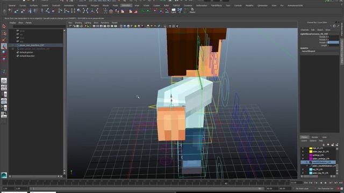Switch to the four view layout
This screenshot has height=193, width=344.
pyautogui.click(x=4, y=88)
